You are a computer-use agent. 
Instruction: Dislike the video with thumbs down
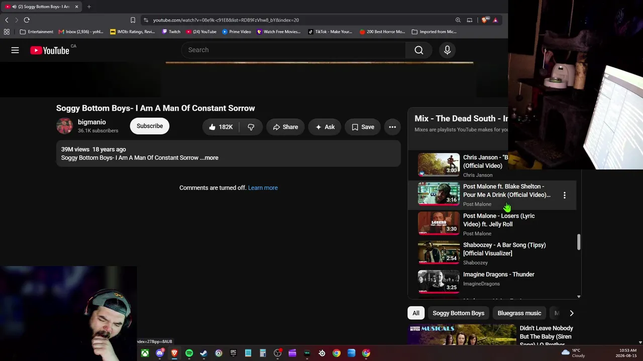251,127
